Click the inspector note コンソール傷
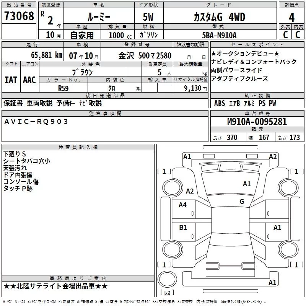Screen dimensions: 306x306 coord(21,181)
